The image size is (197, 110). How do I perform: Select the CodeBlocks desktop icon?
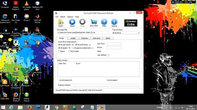(26, 44)
